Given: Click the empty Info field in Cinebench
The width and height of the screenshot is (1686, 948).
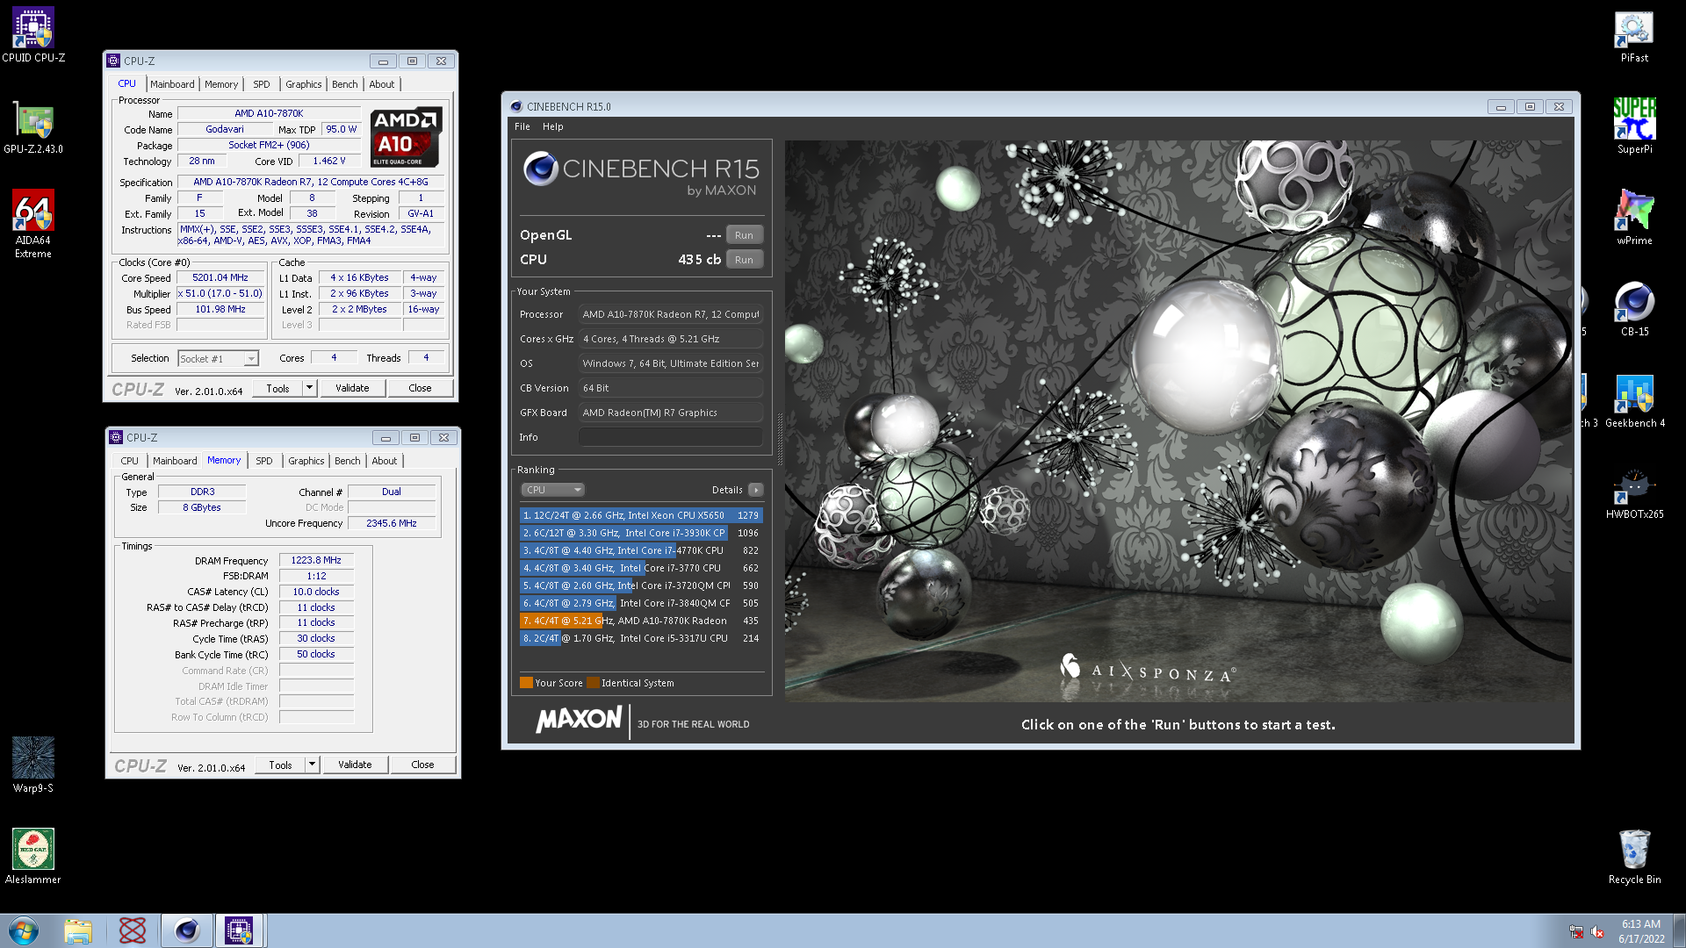Looking at the screenshot, I should click(671, 437).
